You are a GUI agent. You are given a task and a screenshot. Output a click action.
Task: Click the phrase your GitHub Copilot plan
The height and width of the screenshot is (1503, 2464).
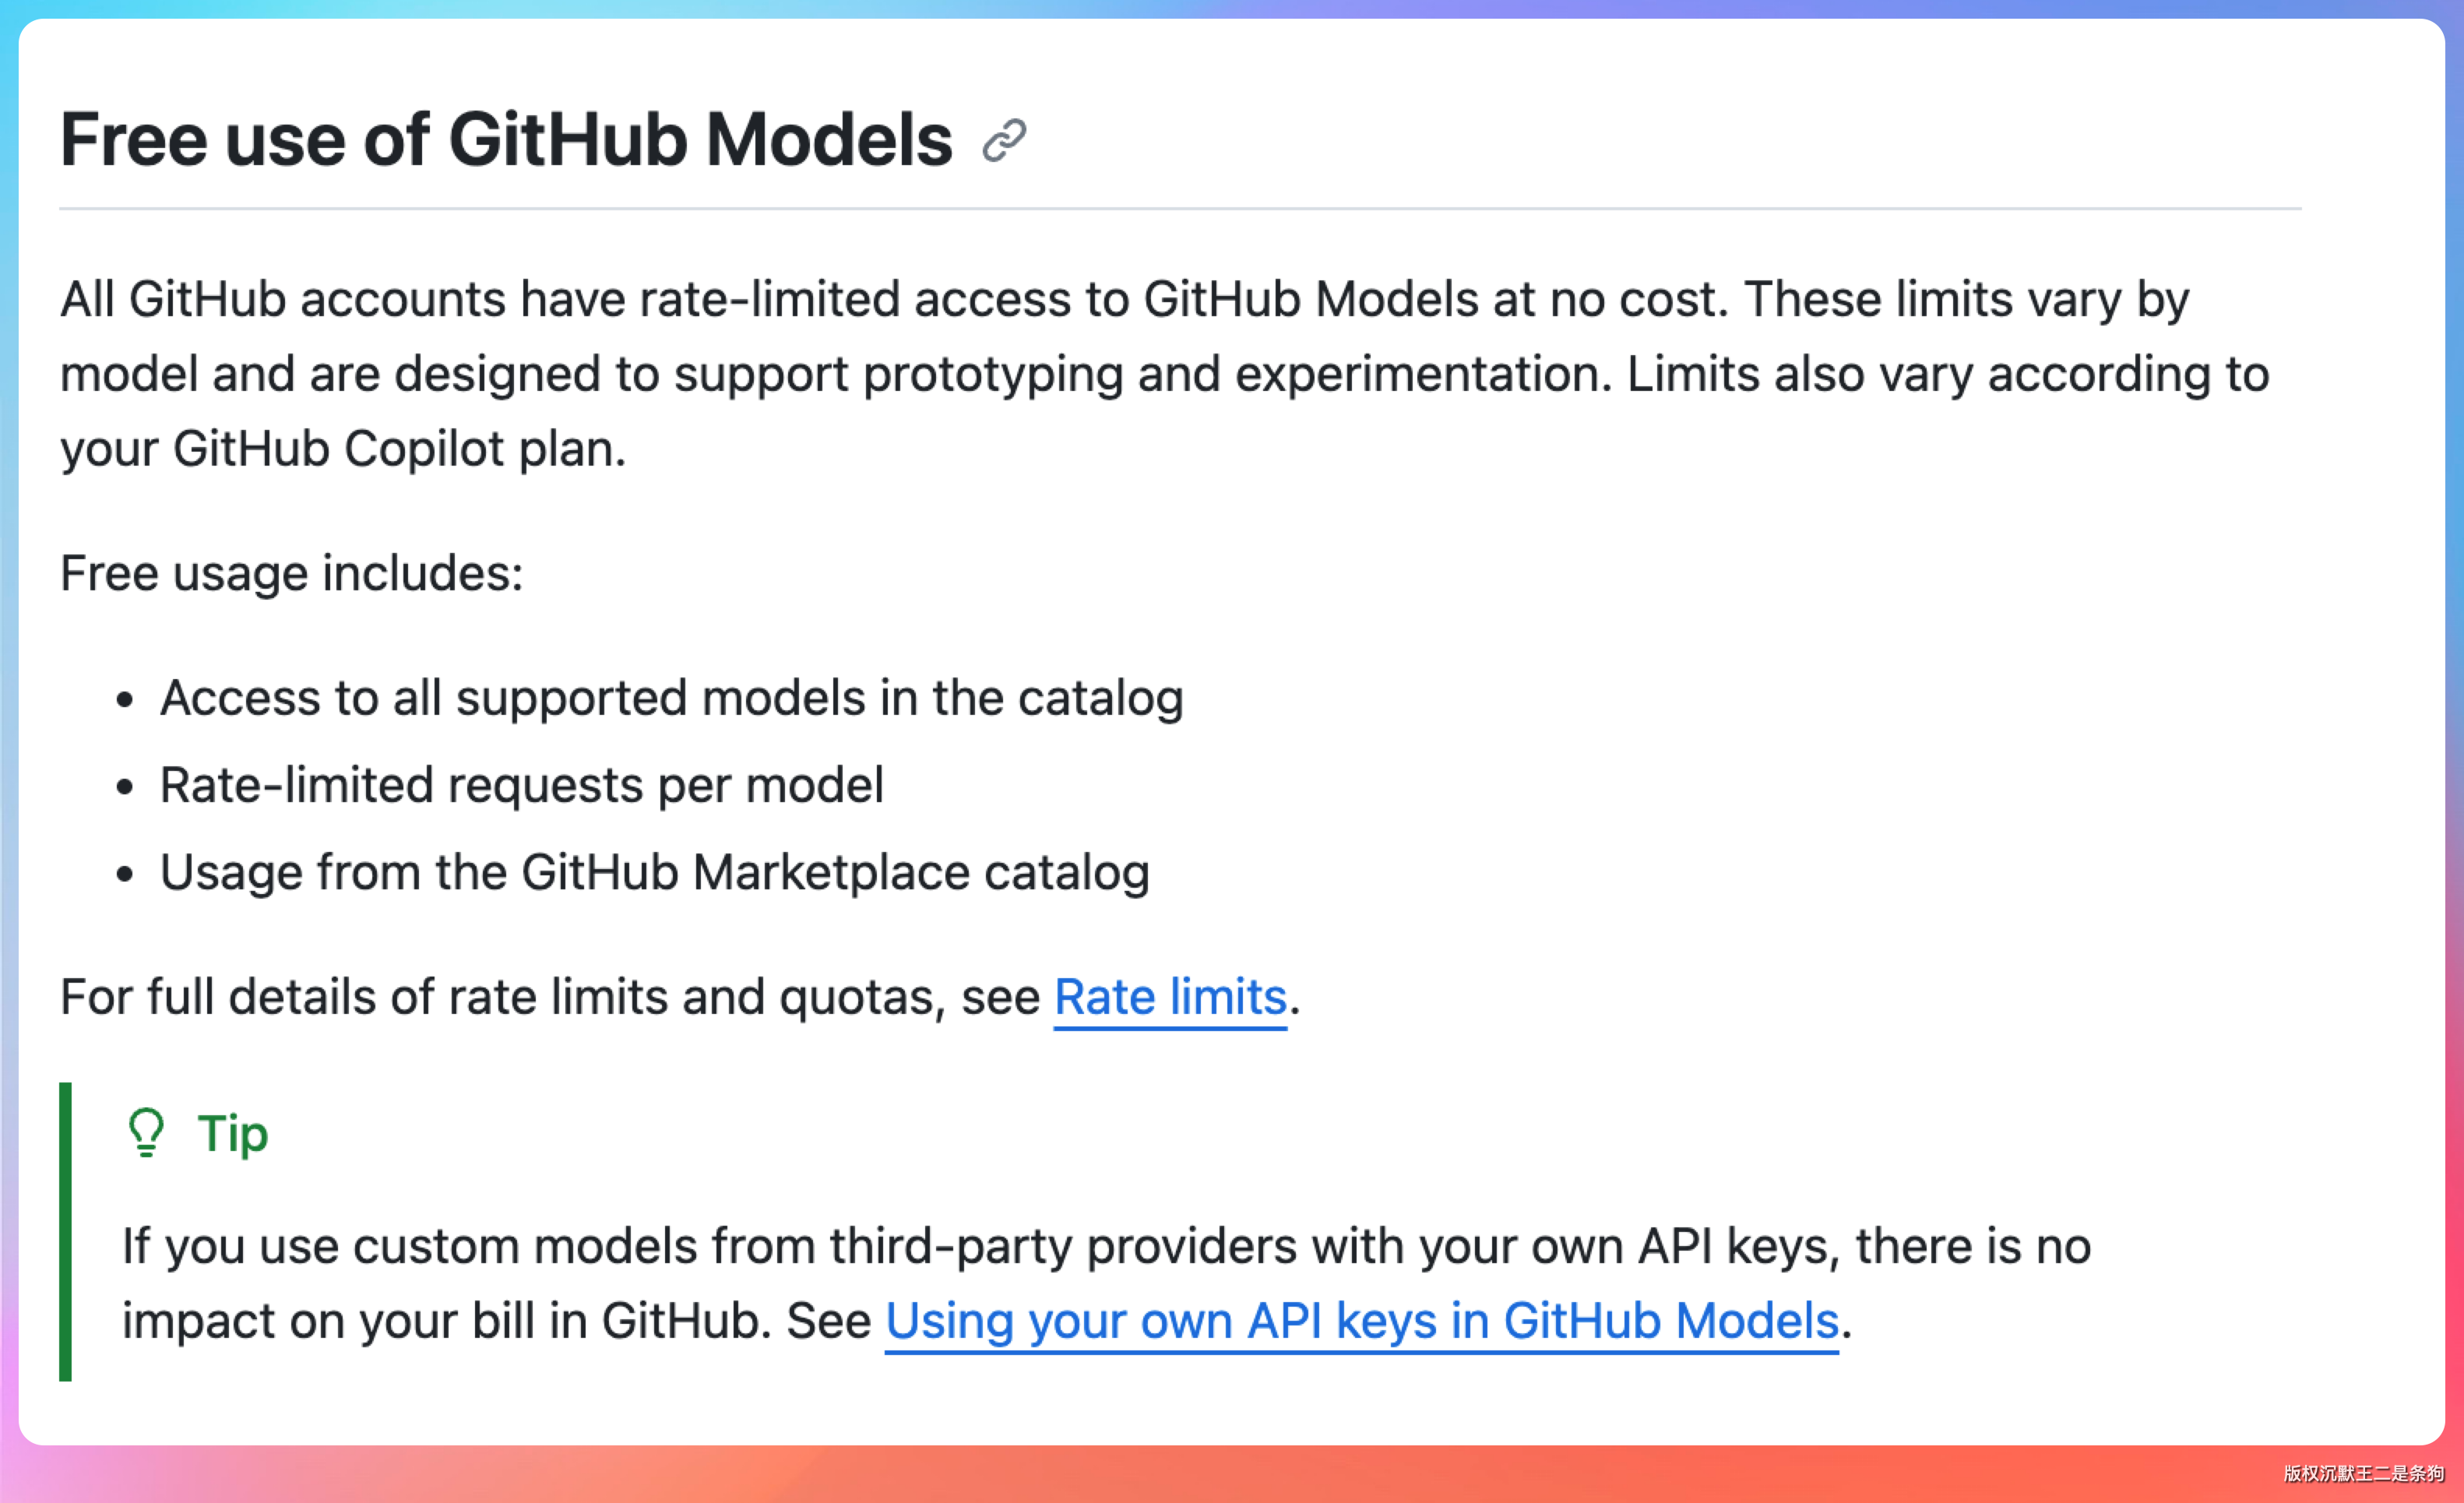click(x=342, y=449)
